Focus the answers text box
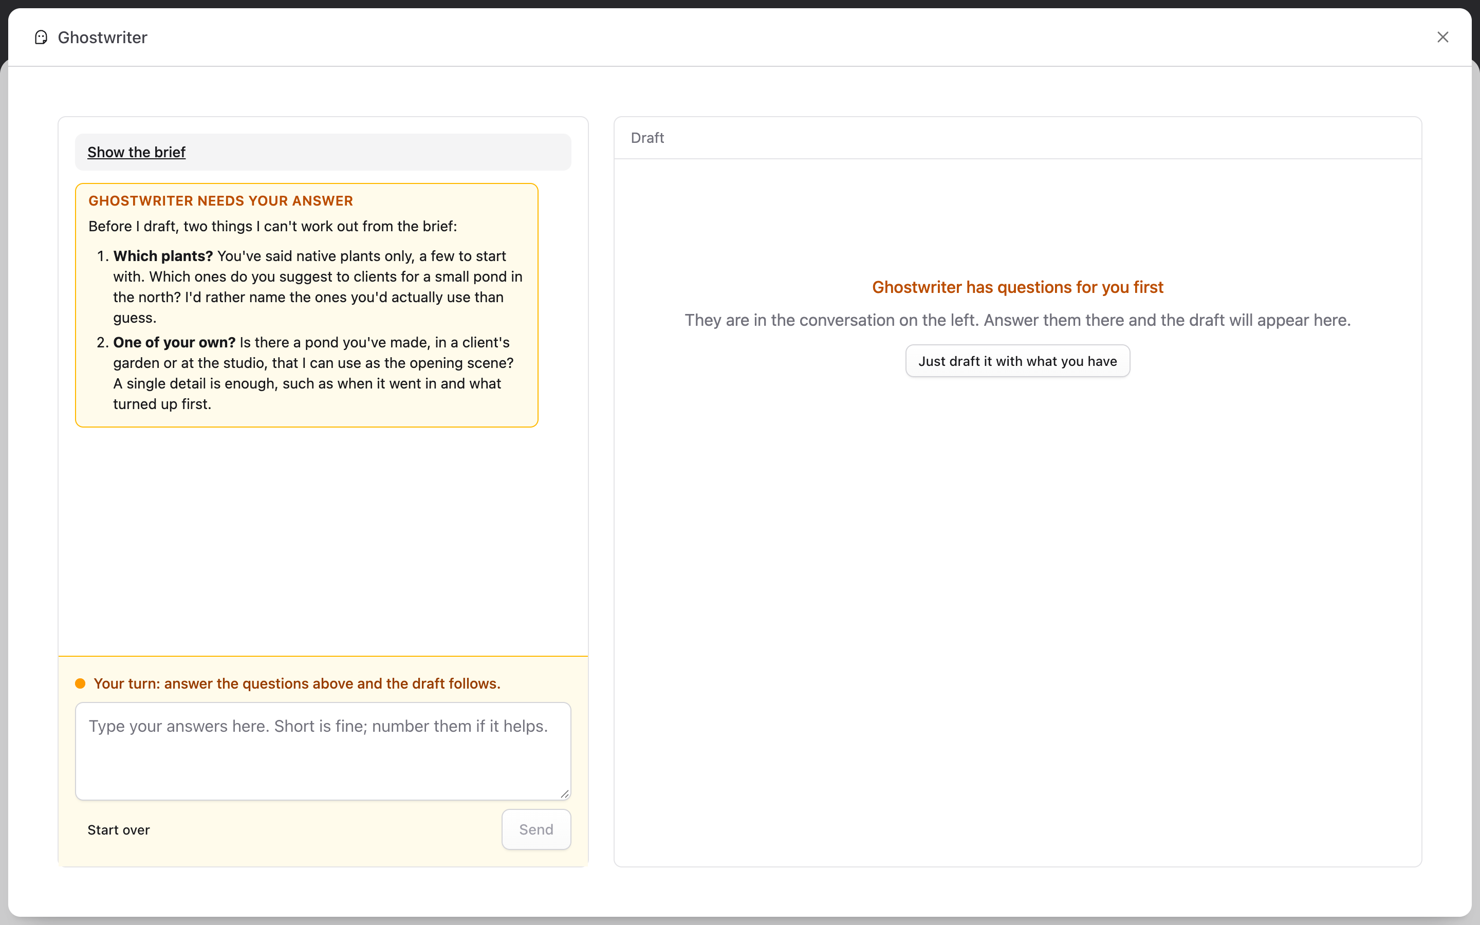This screenshot has width=1480, height=925. (323, 751)
